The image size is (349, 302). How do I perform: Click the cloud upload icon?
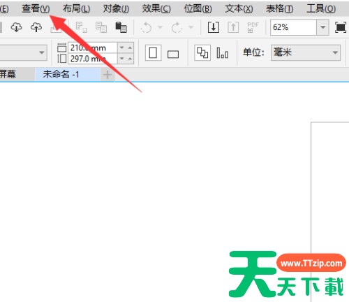point(36,27)
